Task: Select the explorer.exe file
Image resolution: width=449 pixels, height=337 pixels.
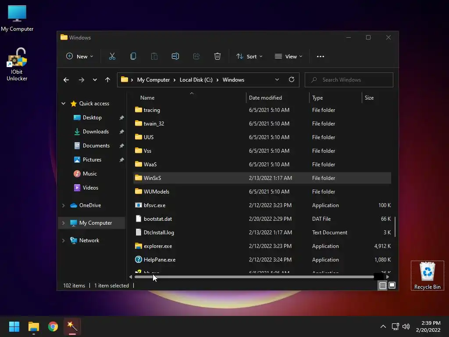Action: pyautogui.click(x=262, y=246)
